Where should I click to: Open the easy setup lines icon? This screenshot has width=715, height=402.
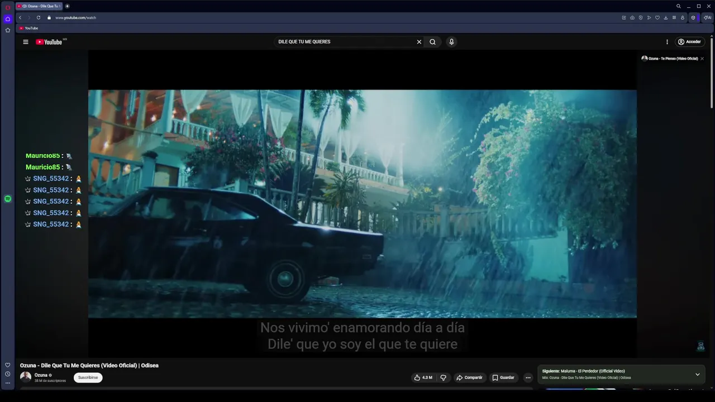pos(674,18)
